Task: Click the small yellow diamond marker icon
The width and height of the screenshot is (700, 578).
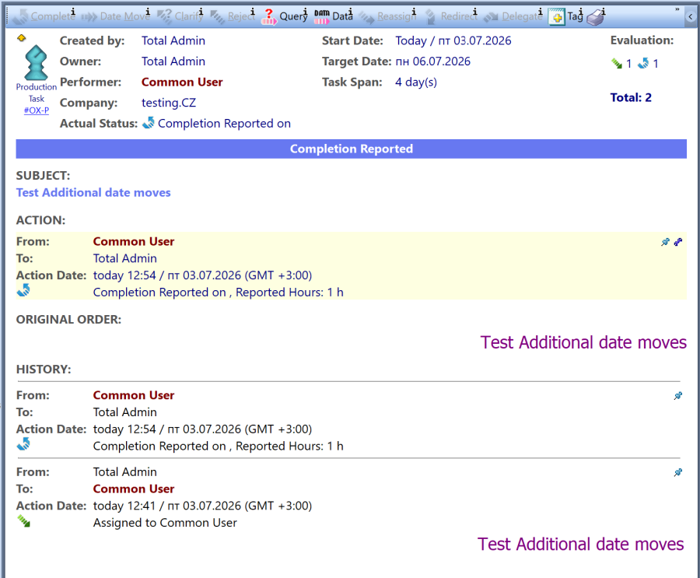Action: [22, 38]
